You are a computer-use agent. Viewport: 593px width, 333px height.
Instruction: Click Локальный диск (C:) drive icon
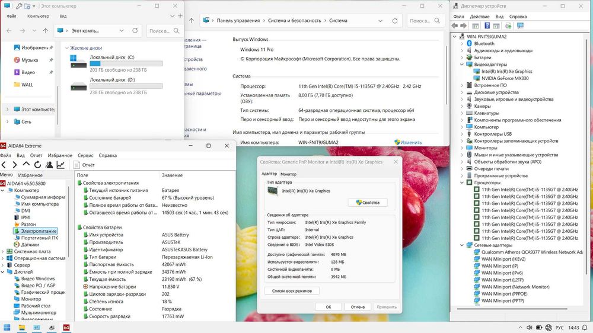[78, 62]
